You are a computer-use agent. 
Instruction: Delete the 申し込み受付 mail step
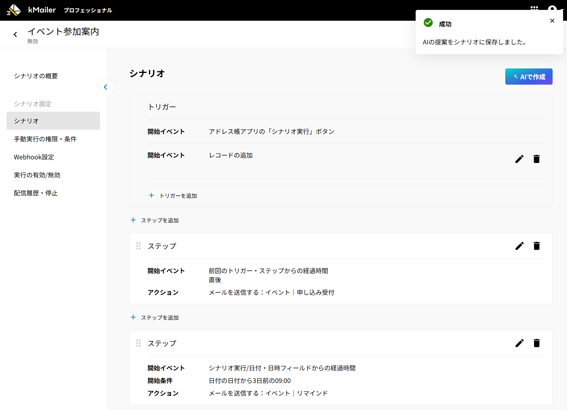point(536,246)
